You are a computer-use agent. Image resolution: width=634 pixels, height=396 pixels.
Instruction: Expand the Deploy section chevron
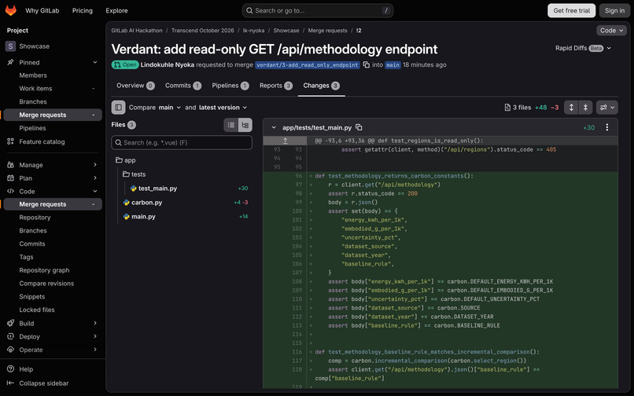click(95, 336)
